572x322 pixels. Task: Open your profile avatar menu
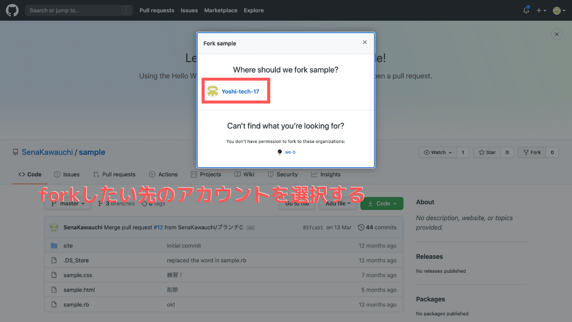(556, 10)
